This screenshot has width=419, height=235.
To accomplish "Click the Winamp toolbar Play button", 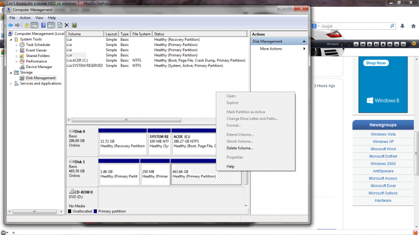I will click(x=369, y=44).
